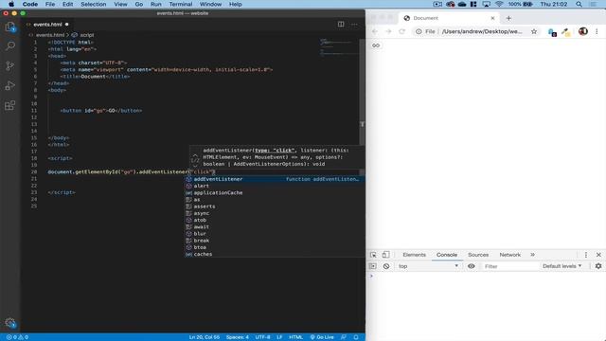Switch to the Network tab in DevTools
Viewport: 606px width, 341px height.
pos(509,255)
